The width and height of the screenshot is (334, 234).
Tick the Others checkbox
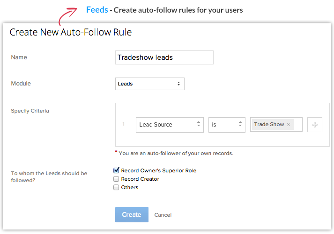tap(116, 187)
